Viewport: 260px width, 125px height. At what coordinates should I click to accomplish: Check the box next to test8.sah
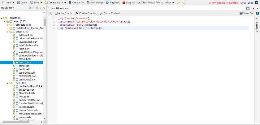tap(17, 66)
